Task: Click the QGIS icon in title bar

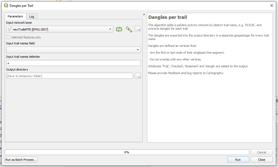Action: (x=6, y=5)
